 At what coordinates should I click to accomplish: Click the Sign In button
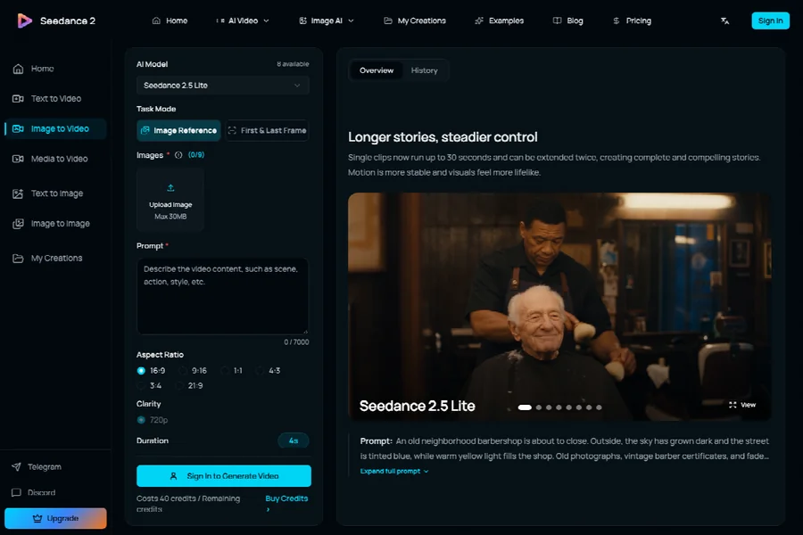tap(770, 21)
